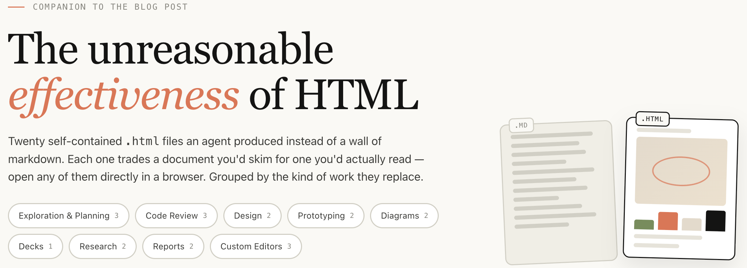Jump to the Reports category

173,246
